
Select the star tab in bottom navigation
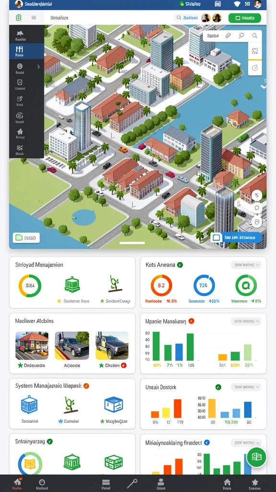(x=255, y=484)
